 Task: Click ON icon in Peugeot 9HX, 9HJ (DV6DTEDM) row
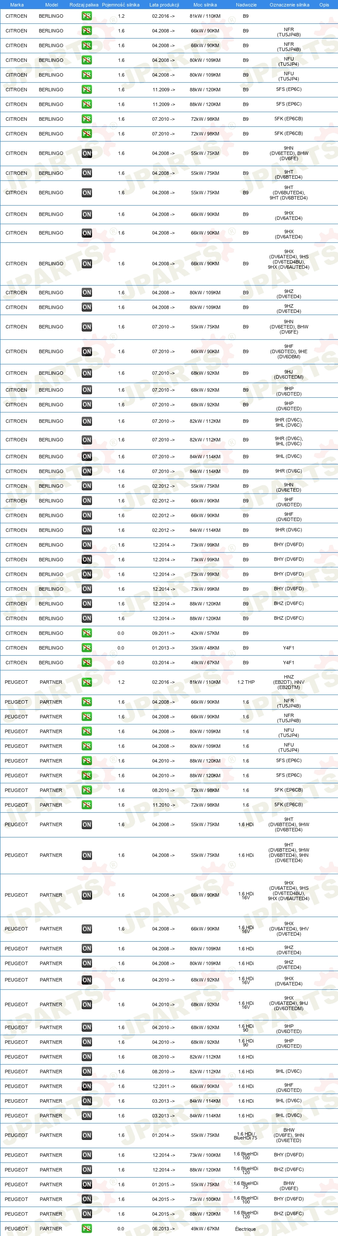(87, 1005)
